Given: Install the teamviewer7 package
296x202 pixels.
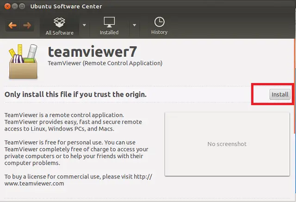Looking at the screenshot, I should pos(280,95).
